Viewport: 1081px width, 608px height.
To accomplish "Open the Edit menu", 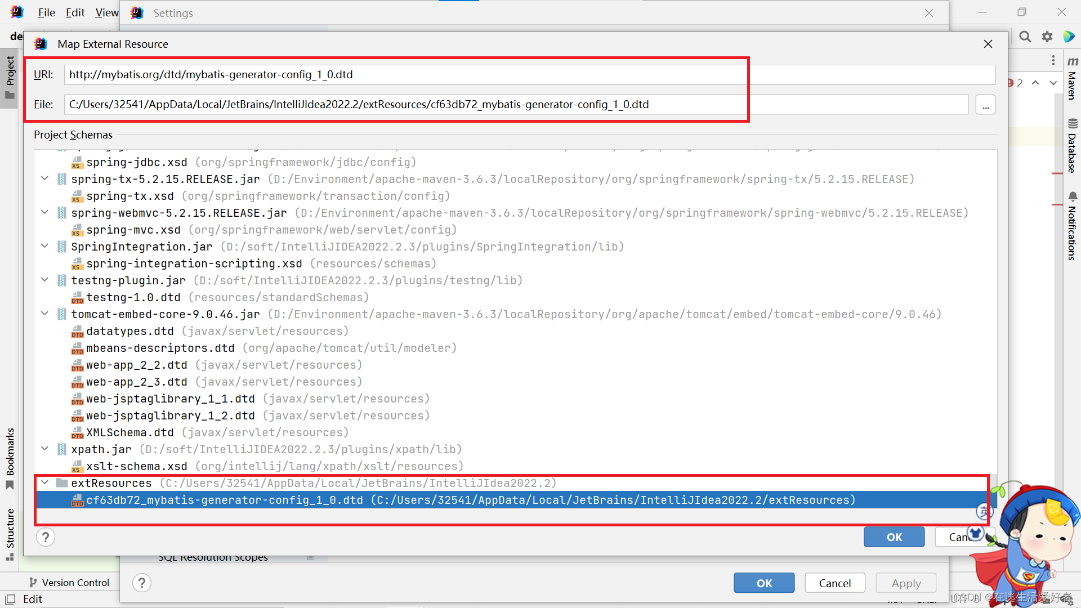I will click(75, 12).
